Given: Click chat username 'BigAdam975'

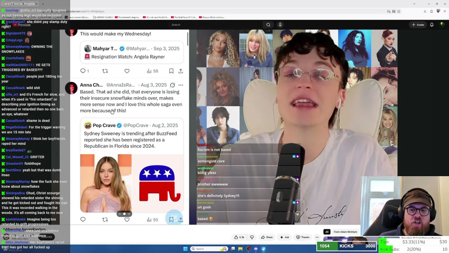Looking at the screenshot, I should [15, 33].
